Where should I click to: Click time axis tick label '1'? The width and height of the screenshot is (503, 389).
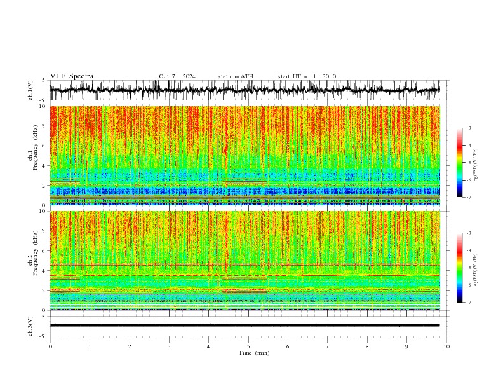coord(90,346)
